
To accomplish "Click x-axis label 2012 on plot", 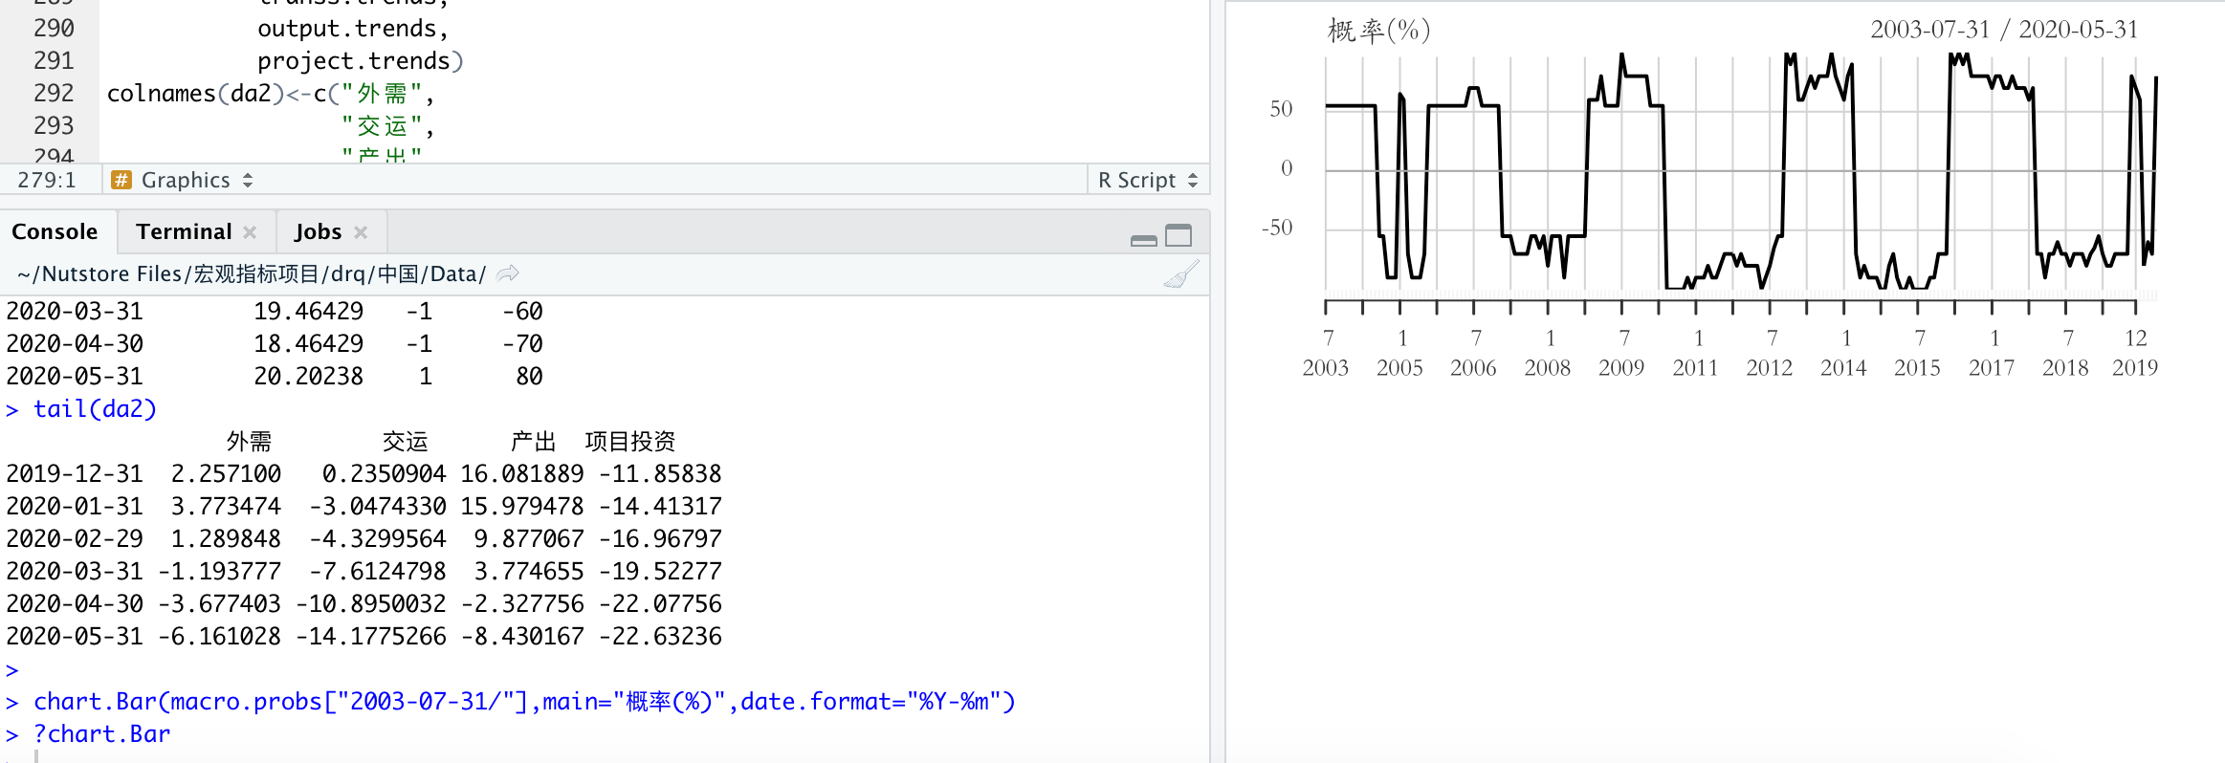I will 1769,368.
